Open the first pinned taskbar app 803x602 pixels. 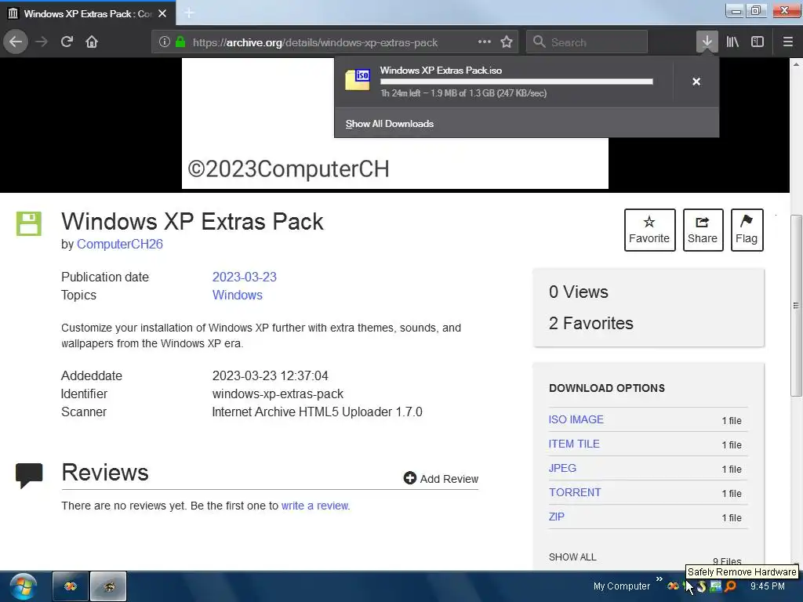71,586
